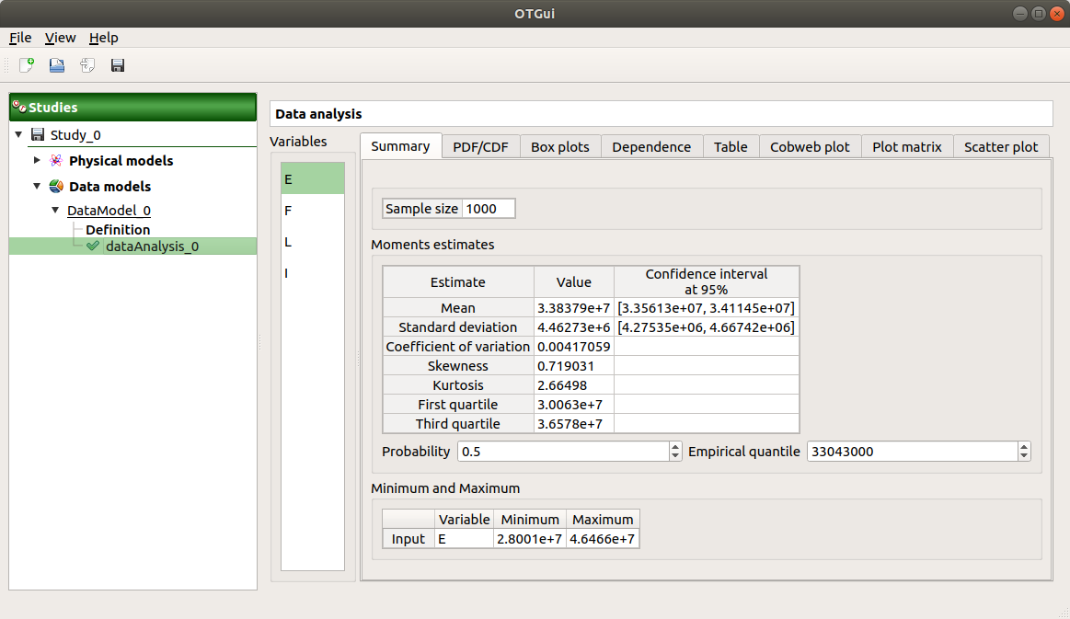
Task: Collapse the Data models tree branch
Action: click(x=37, y=186)
